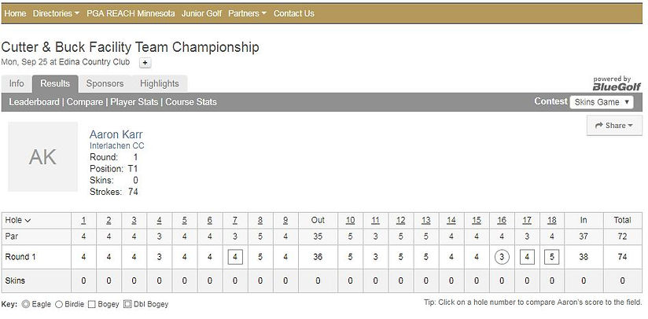Open PGA REACH Minnesota page
Image resolution: width=648 pixels, height=319 pixels.
(131, 13)
